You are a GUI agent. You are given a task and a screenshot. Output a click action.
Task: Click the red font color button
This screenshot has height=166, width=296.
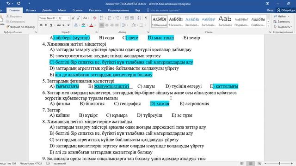tap(92, 25)
